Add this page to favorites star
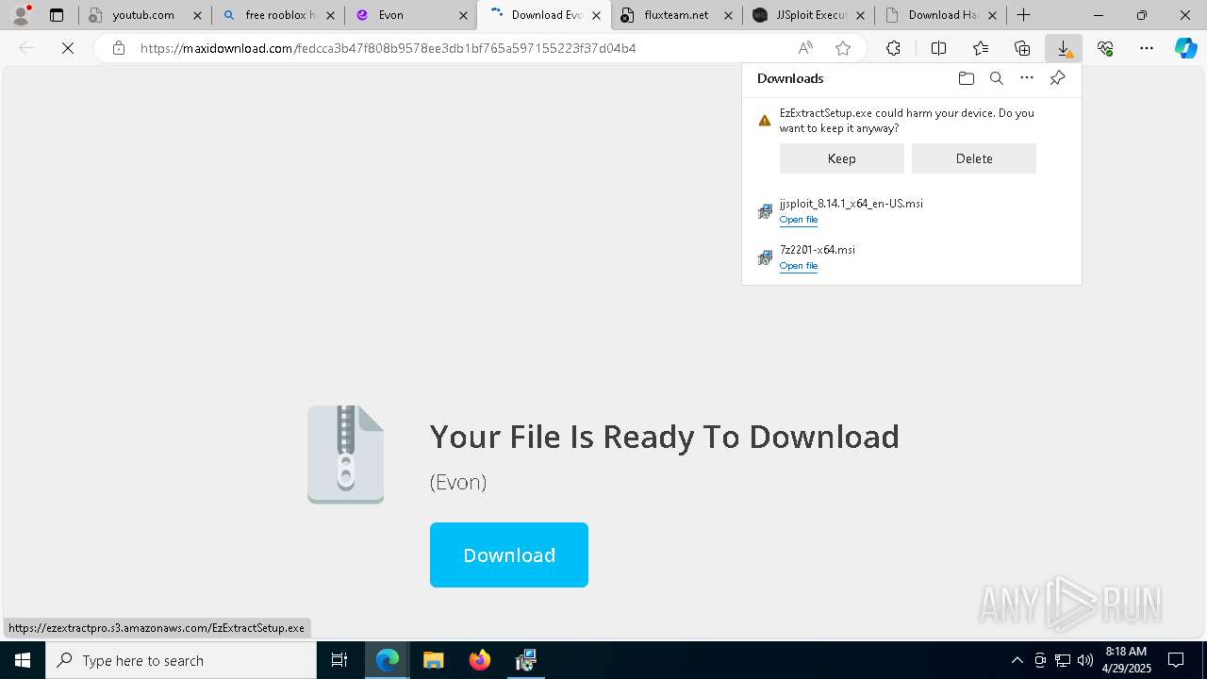 tap(843, 48)
